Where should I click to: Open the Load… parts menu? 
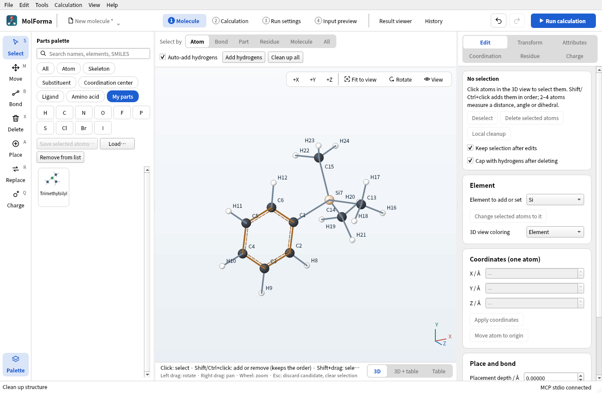click(117, 144)
